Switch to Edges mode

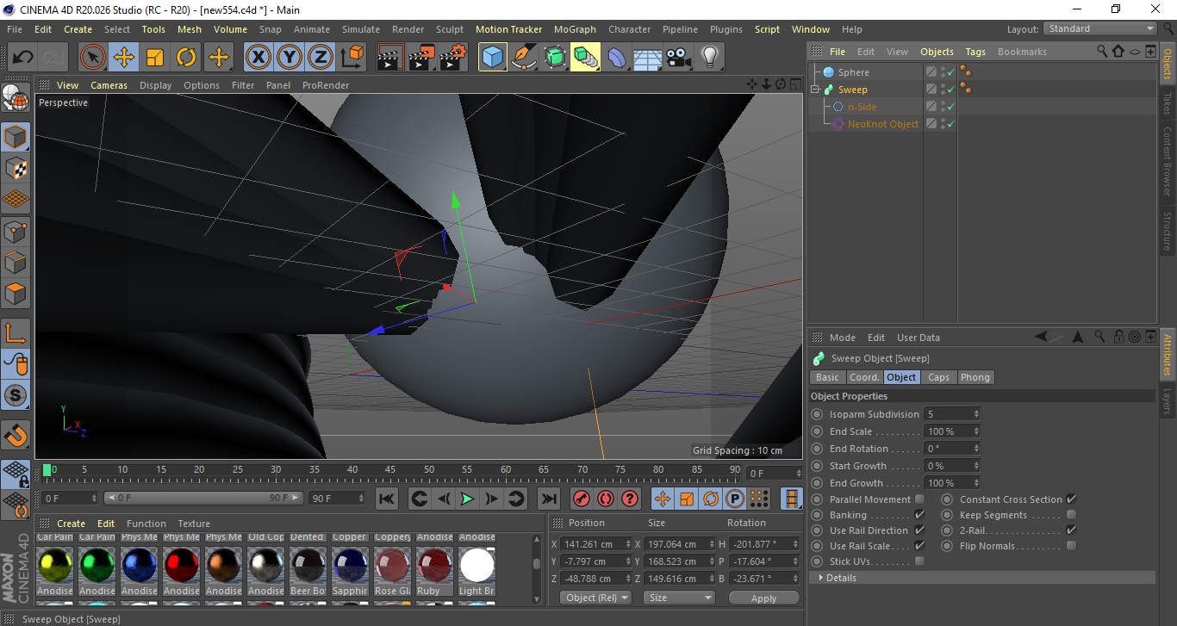(x=16, y=262)
